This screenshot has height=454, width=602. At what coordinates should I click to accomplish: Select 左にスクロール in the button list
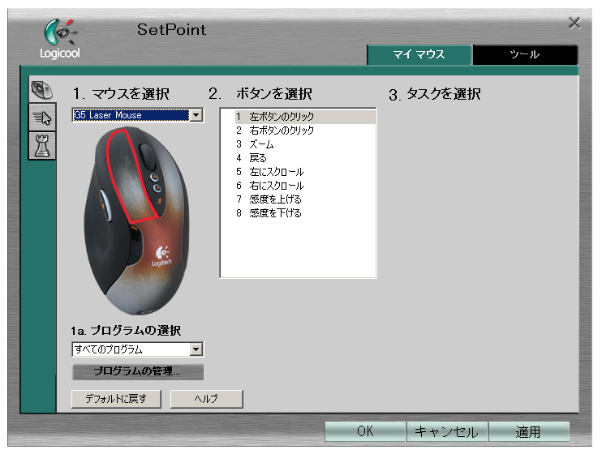click(x=276, y=172)
